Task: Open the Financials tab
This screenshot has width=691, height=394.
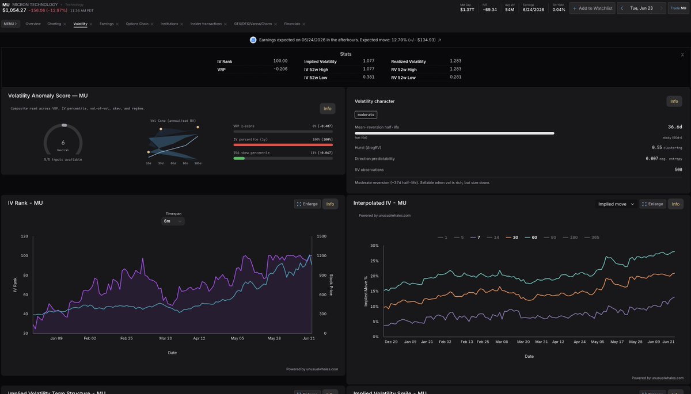Action: (x=293, y=24)
